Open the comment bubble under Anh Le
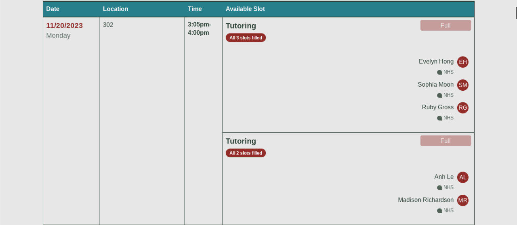The height and width of the screenshot is (225, 517). [x=439, y=188]
